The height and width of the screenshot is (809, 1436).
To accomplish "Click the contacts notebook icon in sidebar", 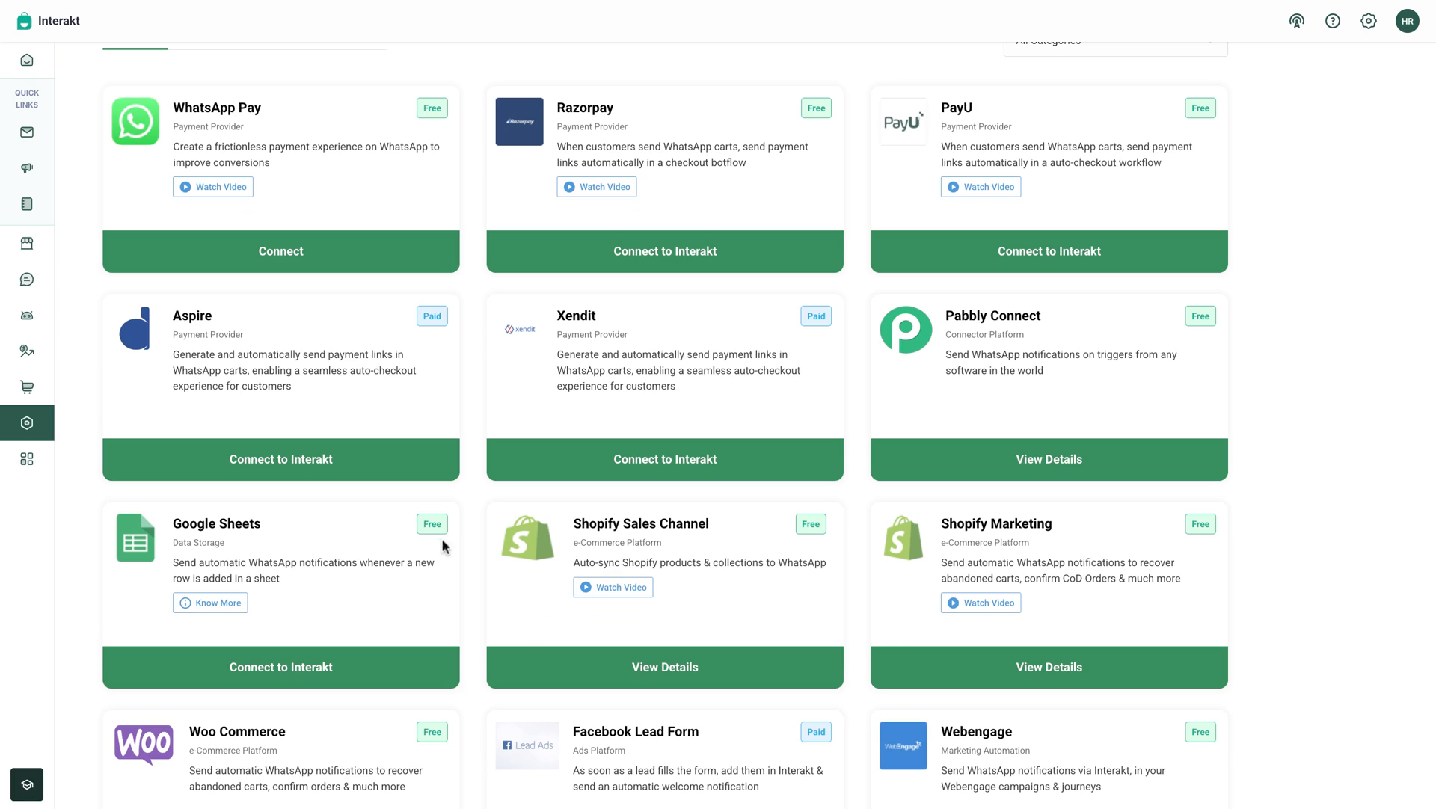I will tap(27, 204).
